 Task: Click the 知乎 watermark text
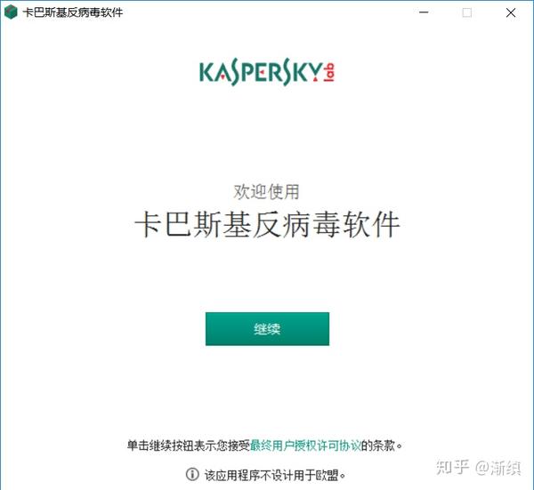tap(453, 467)
